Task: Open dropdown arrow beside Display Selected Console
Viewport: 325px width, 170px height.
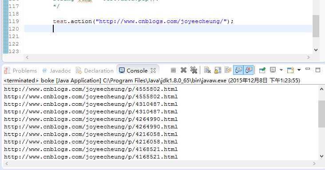Action: (281, 70)
